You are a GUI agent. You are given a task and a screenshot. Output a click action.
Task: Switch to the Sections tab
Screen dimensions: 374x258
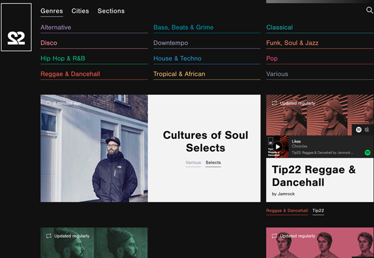pyautogui.click(x=111, y=11)
